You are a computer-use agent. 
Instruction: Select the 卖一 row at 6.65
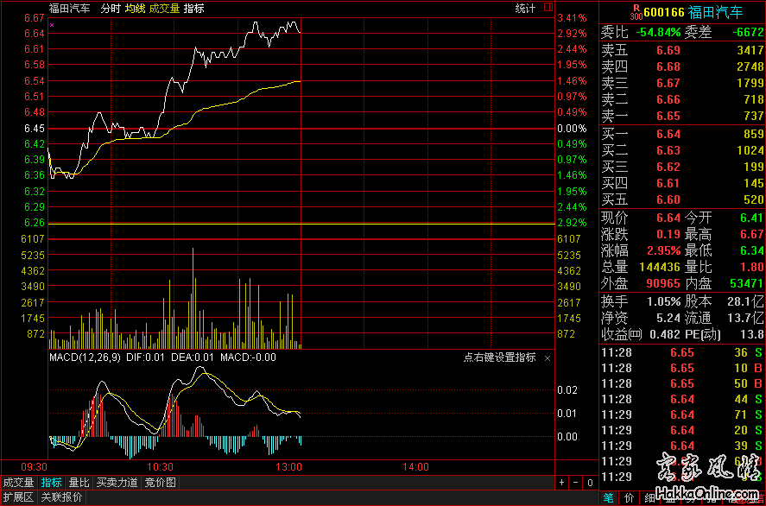coord(682,116)
